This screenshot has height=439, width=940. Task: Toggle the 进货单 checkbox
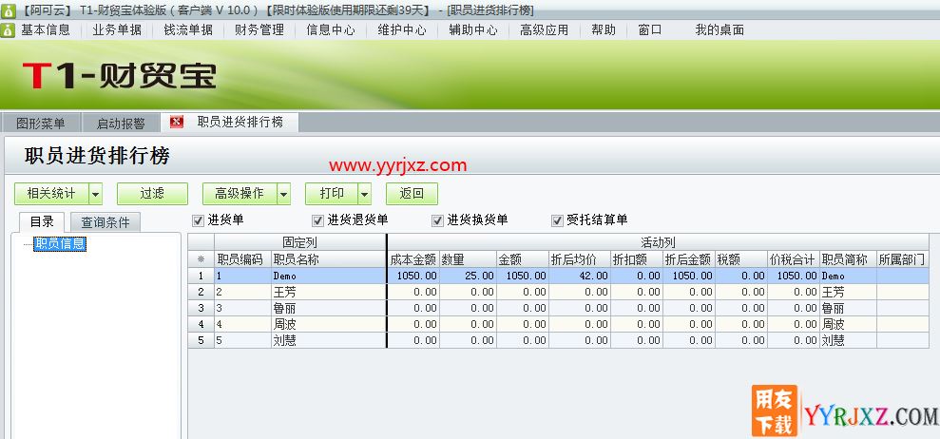pos(198,220)
